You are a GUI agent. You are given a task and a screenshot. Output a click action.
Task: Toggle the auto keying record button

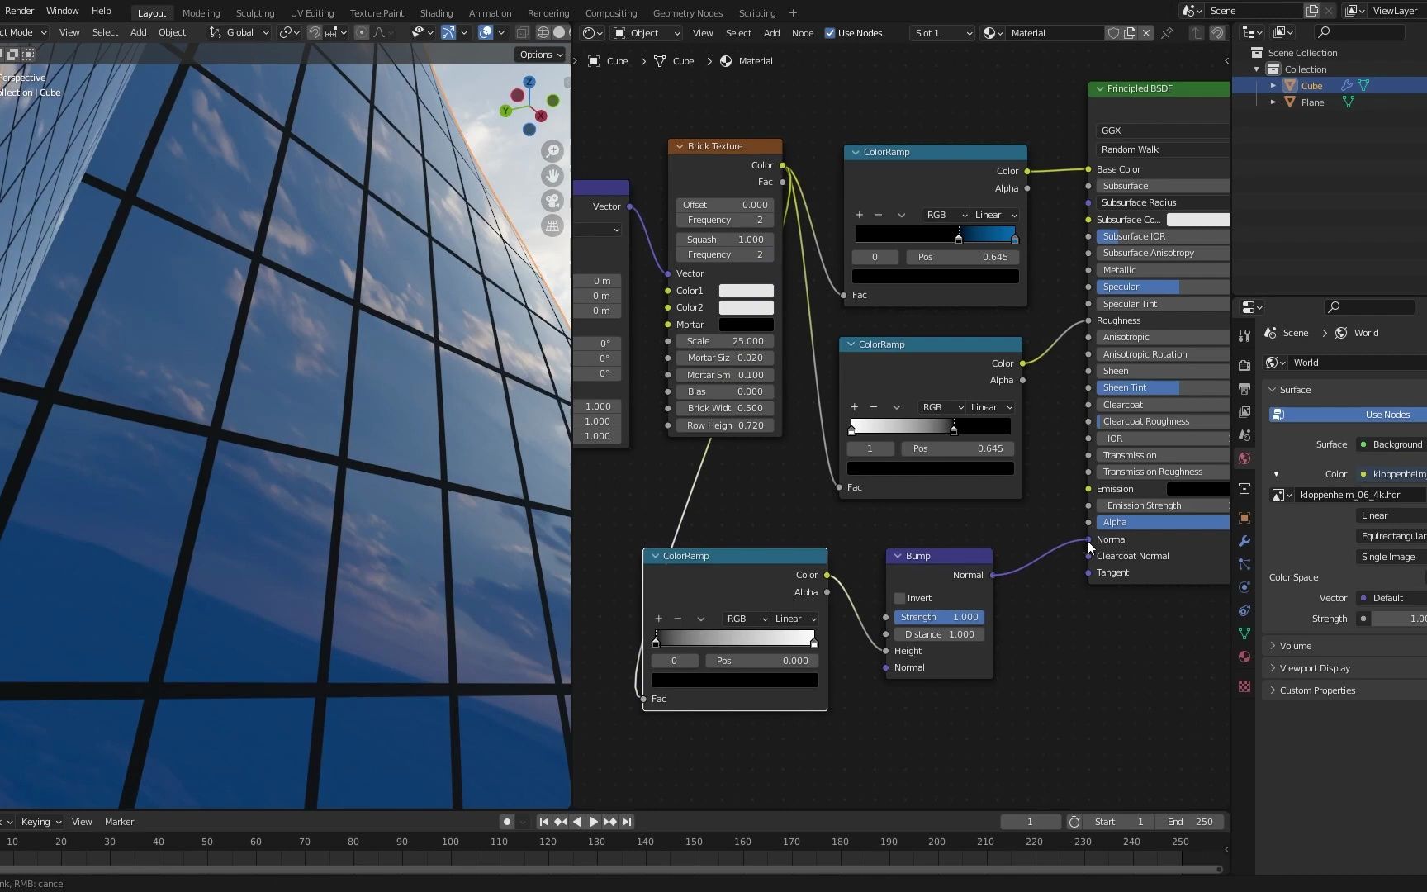point(506,822)
